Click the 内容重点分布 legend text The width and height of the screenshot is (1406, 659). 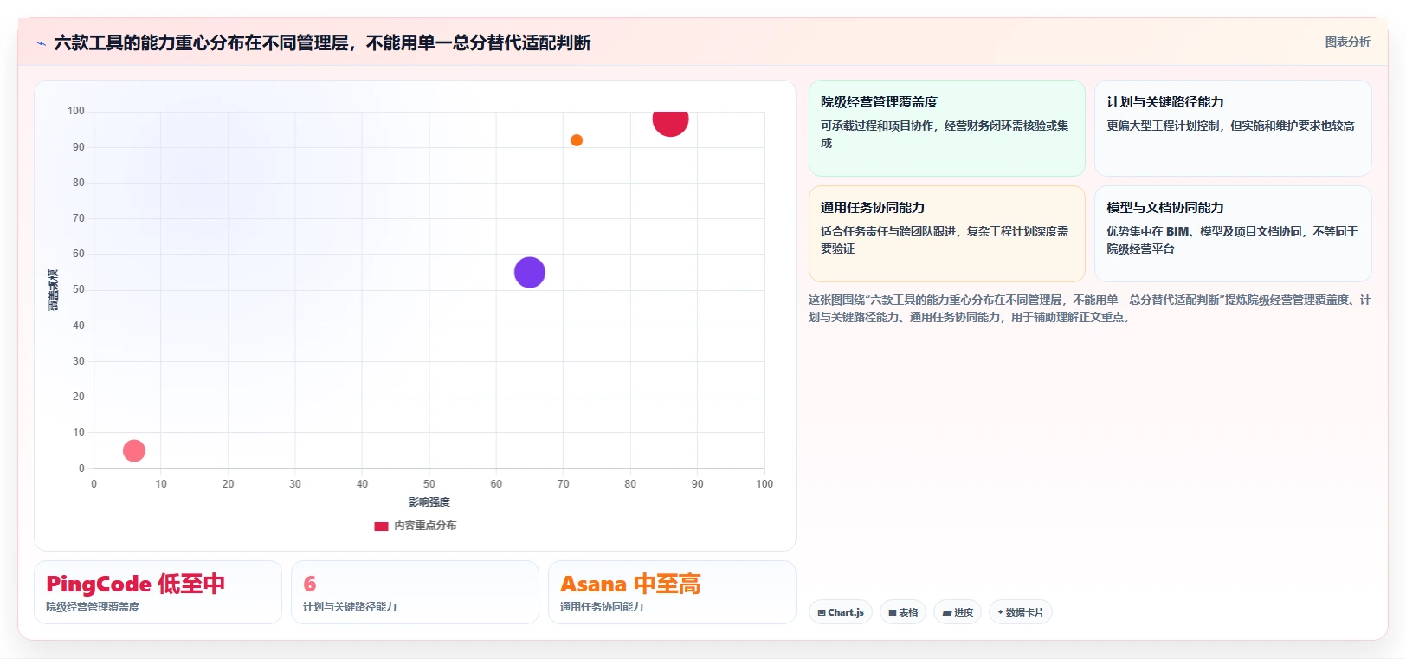click(425, 526)
